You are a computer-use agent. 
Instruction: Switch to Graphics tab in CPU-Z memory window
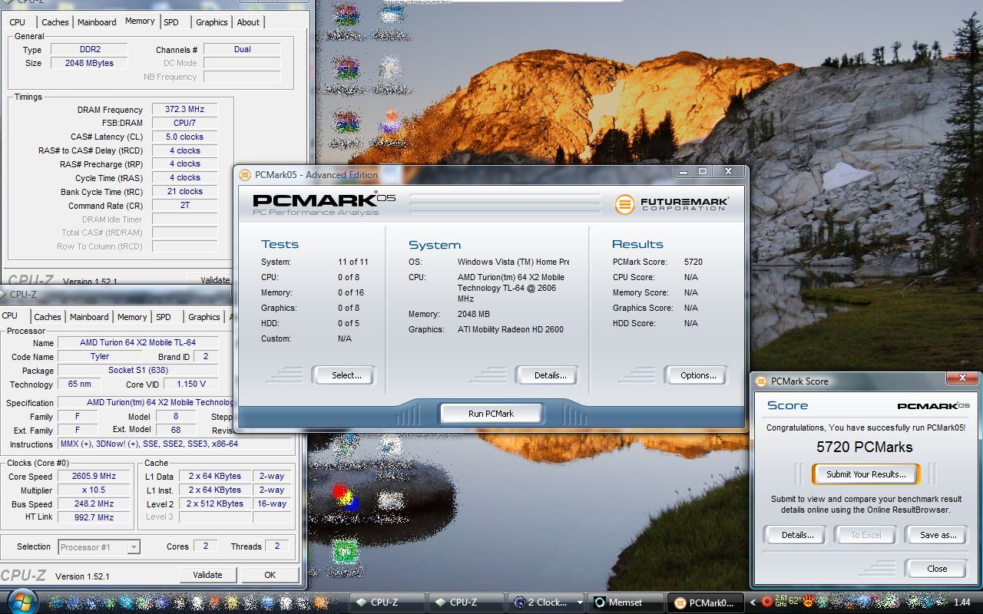[x=211, y=22]
